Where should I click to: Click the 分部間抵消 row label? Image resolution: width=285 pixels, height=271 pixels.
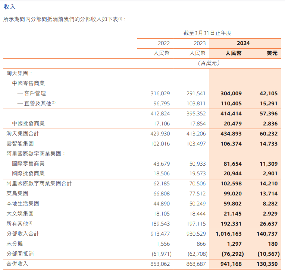point(20,254)
